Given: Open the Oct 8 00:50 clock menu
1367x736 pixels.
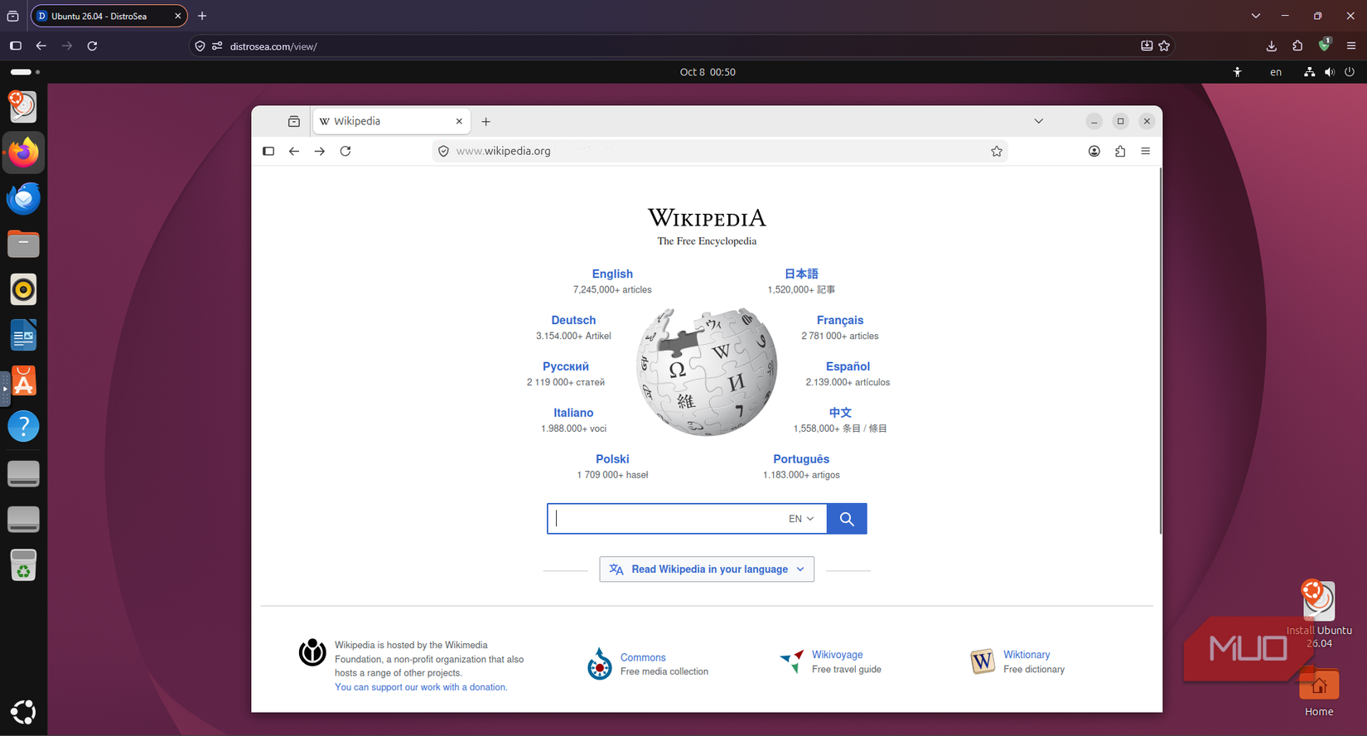Looking at the screenshot, I should click(708, 72).
